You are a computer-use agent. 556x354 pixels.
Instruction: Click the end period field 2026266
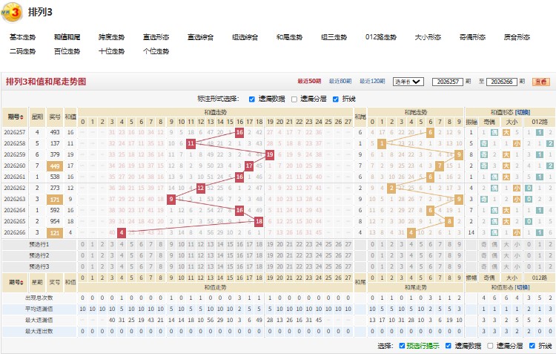pyautogui.click(x=502, y=82)
